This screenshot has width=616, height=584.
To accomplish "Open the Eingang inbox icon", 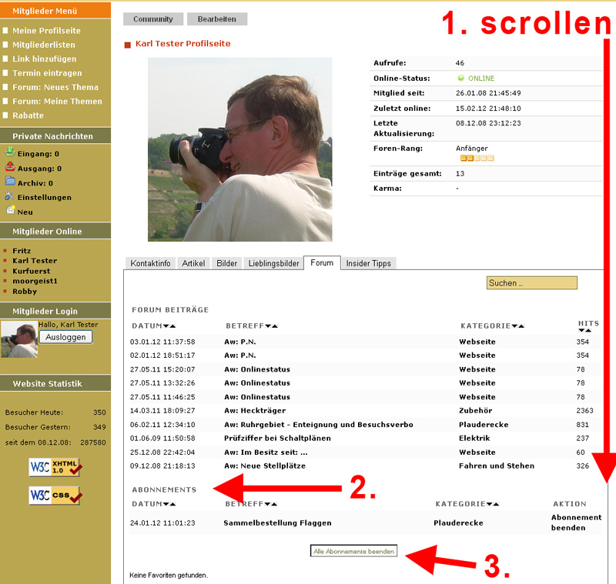I will [x=10, y=153].
